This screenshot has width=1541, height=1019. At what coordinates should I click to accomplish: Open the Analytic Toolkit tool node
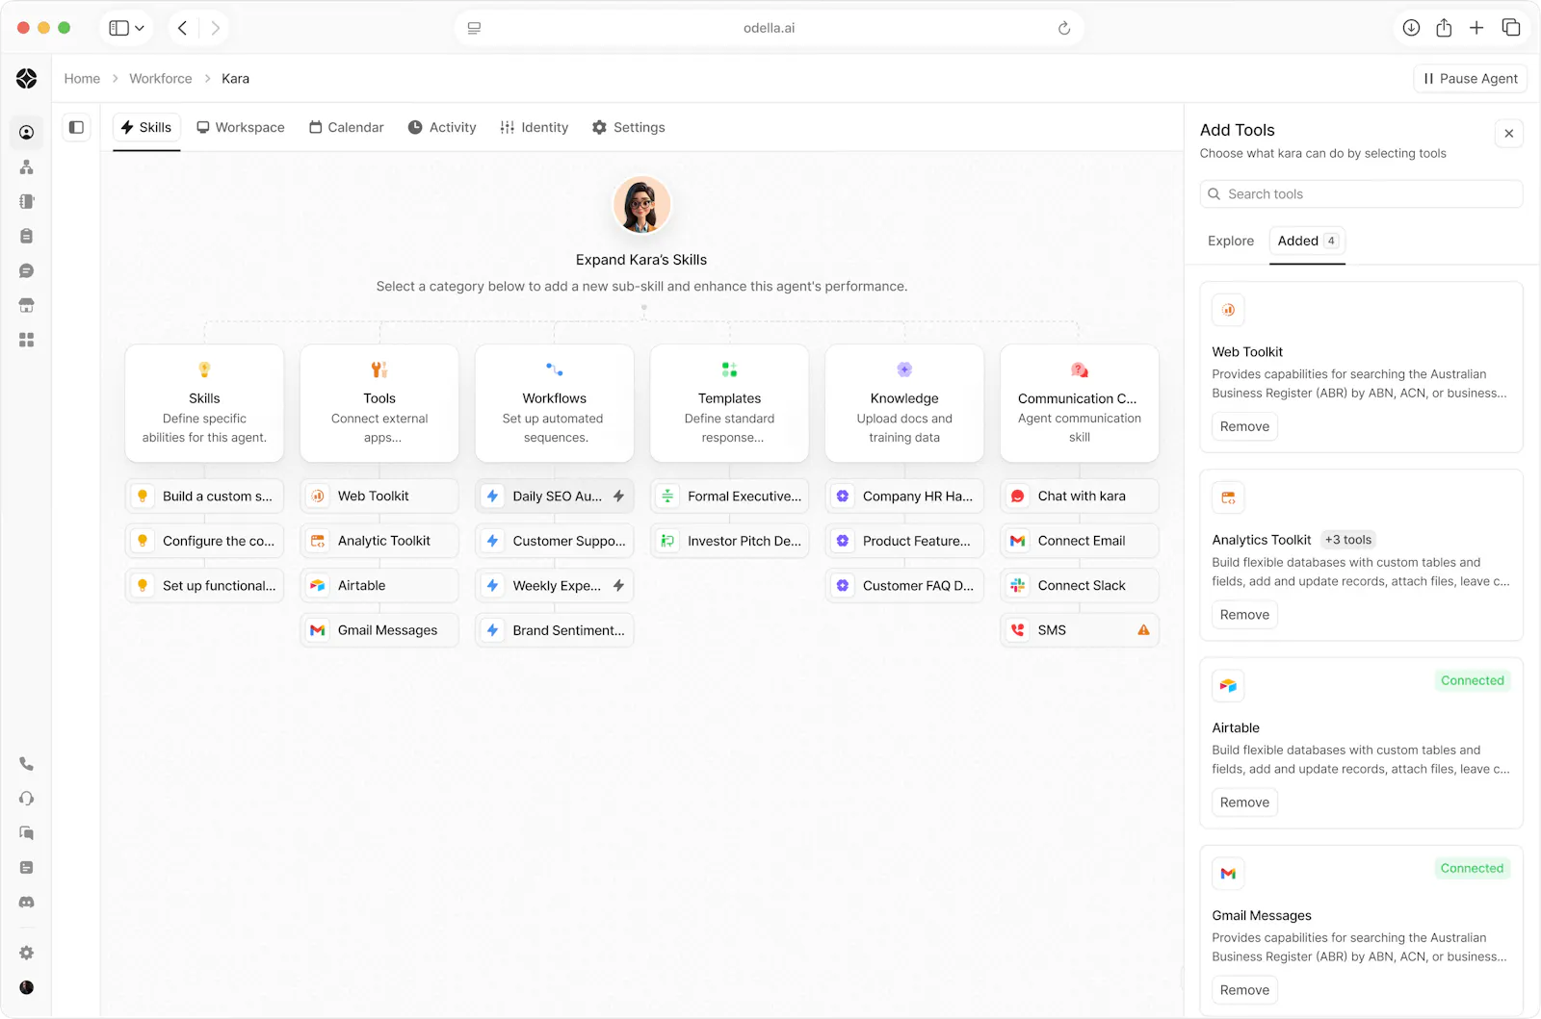point(379,542)
